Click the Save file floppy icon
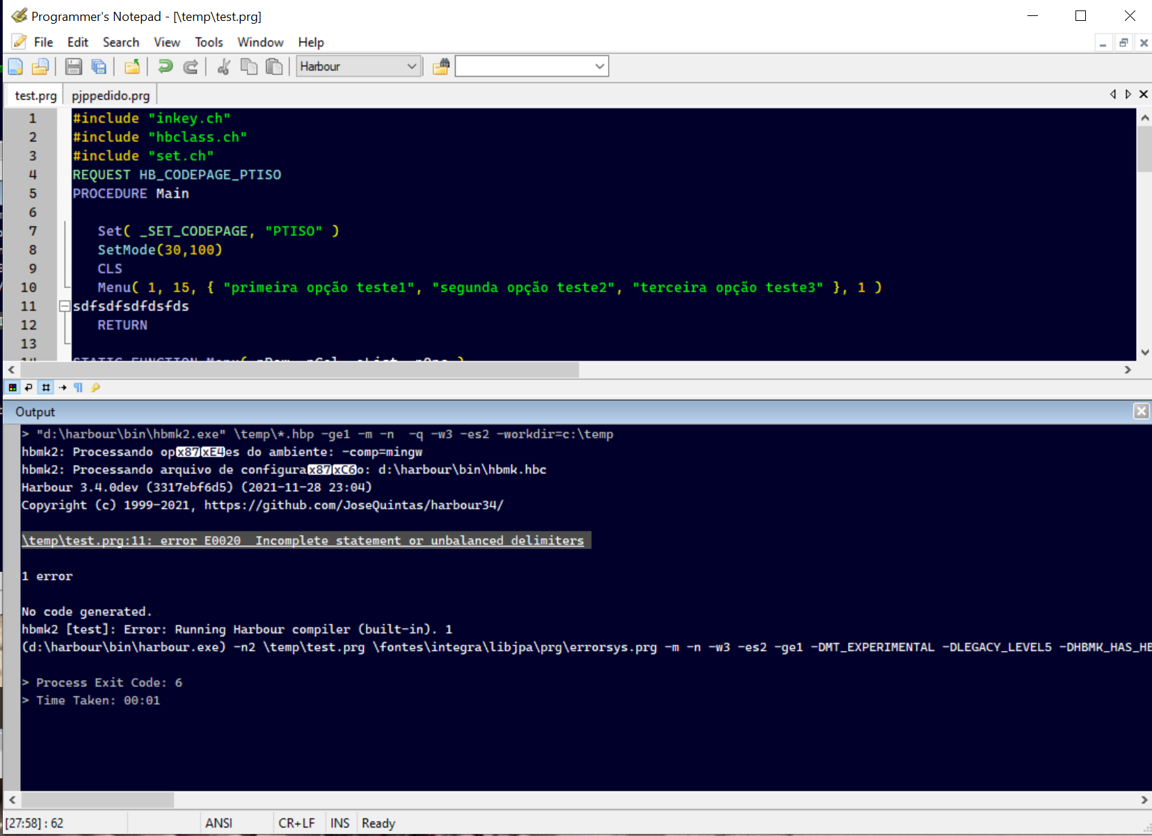Screen dimensions: 1152x836 73,67
